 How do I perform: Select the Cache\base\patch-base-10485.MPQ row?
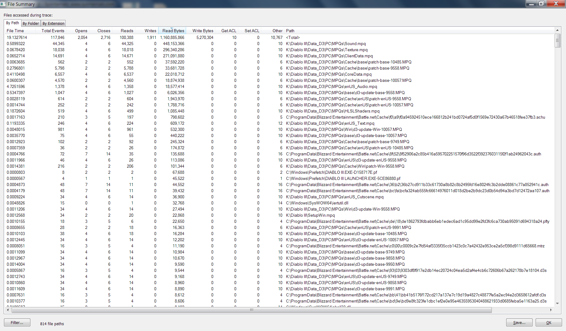coord(280,62)
